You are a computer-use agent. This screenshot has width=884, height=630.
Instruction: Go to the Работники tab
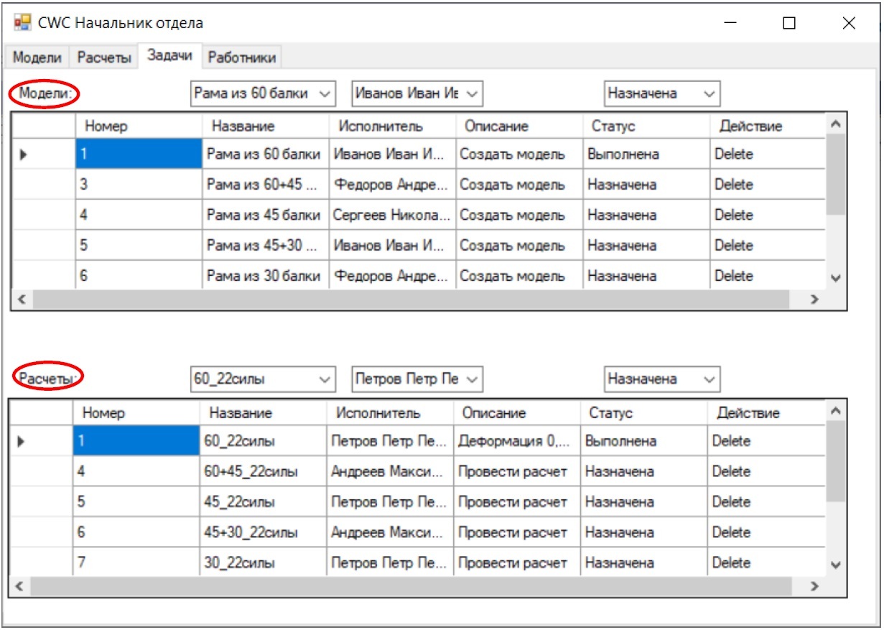(241, 58)
